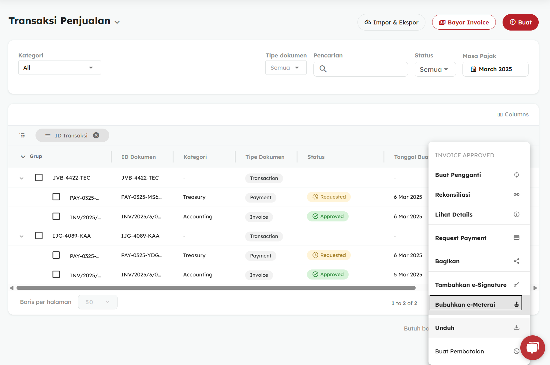Click the Unduh download icon

516,327
